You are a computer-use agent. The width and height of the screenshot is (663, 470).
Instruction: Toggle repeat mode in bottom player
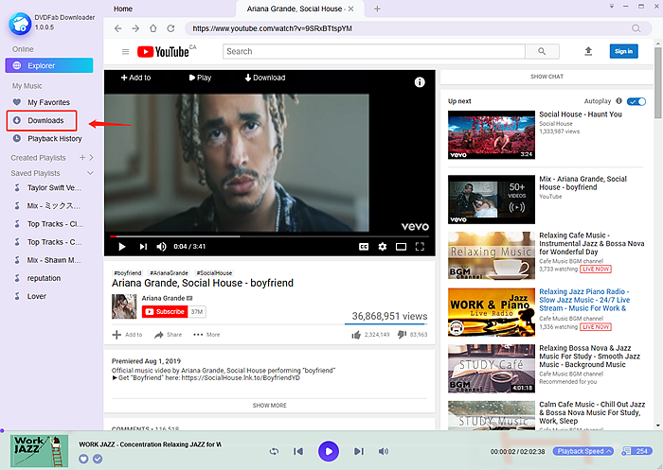[274, 451]
